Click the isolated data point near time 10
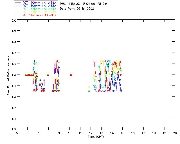Viewport: 180px width, 144px height. point(71,75)
